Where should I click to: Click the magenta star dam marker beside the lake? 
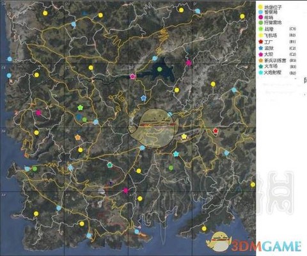click(133, 77)
